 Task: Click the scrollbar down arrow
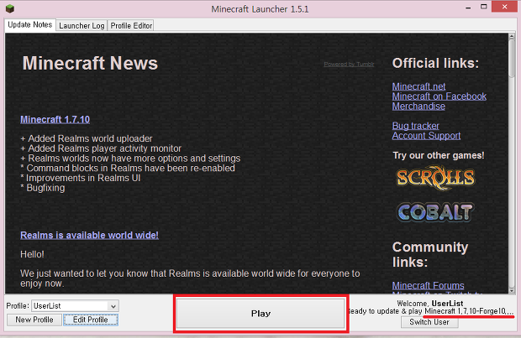click(512, 290)
